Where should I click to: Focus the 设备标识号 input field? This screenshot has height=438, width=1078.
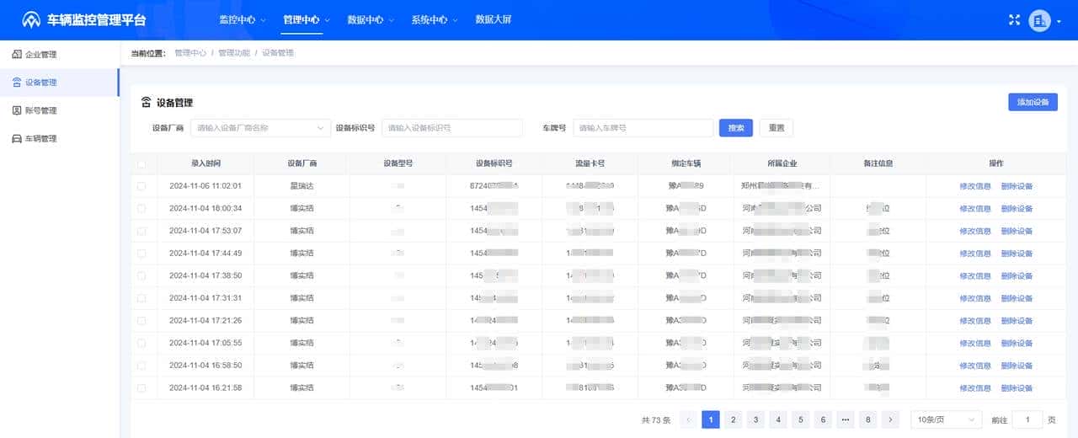coord(452,128)
